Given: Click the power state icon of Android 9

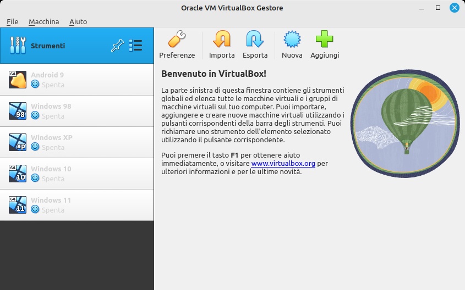Looking at the screenshot, I should (35, 84).
